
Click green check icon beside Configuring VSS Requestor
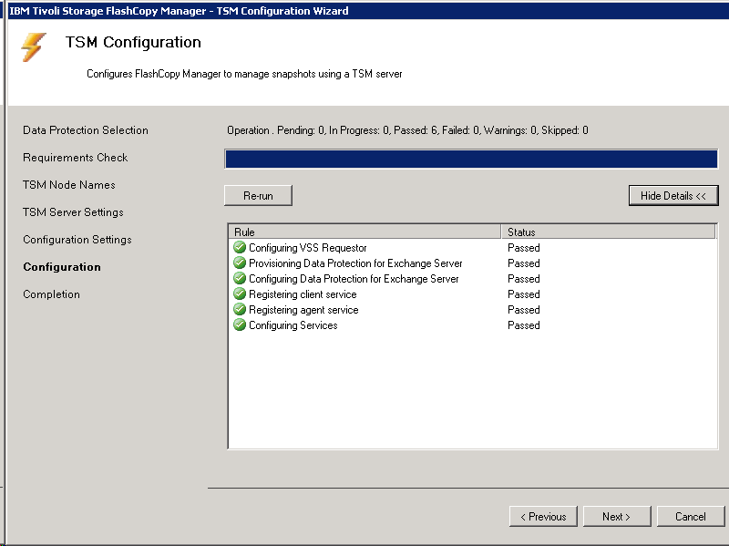click(x=240, y=248)
